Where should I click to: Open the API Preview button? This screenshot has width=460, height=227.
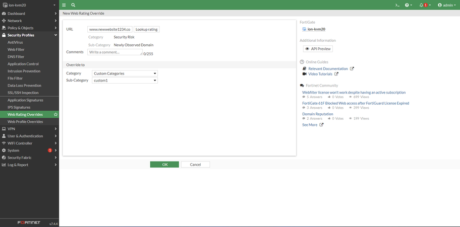coord(318,49)
